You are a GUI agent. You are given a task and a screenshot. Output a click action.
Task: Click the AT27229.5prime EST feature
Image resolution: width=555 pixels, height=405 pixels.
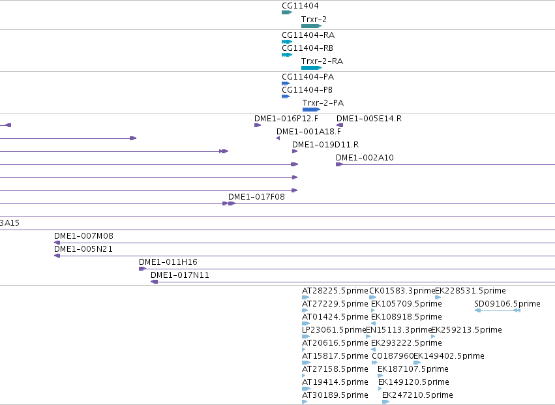tap(305, 310)
